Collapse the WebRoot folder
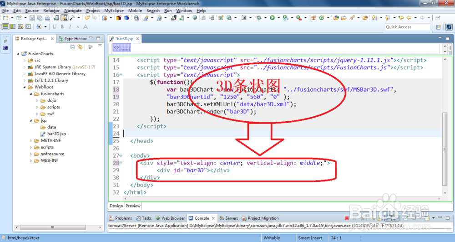 pos(25,87)
